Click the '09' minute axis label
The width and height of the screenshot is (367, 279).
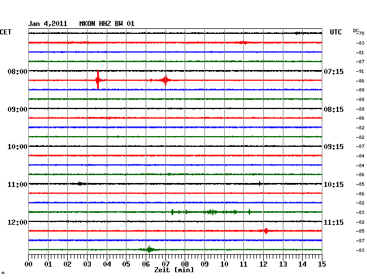(x=204, y=264)
